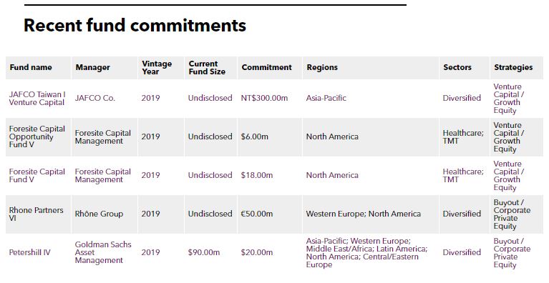Select the Rhone Partners VI fund

click(36, 214)
